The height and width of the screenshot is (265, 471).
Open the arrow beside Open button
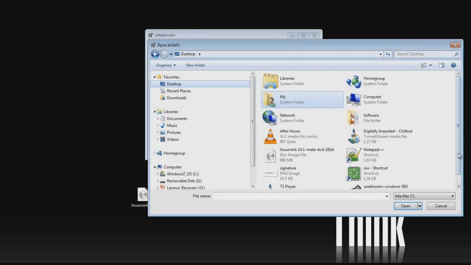420,206
